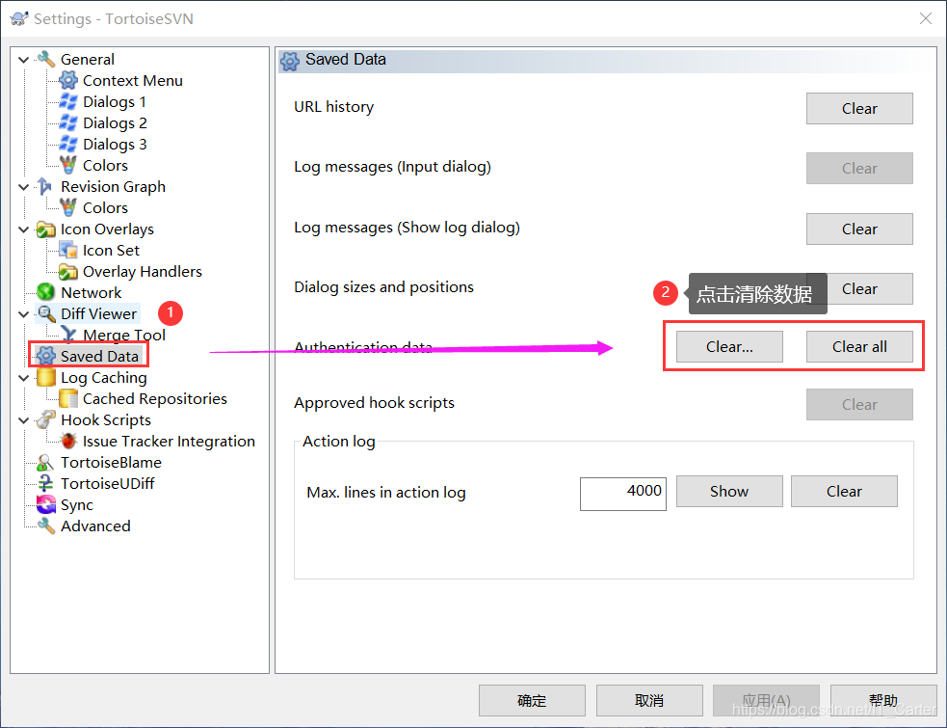Click the Merge Tool icon
Viewport: 947px width, 728px height.
click(x=68, y=335)
